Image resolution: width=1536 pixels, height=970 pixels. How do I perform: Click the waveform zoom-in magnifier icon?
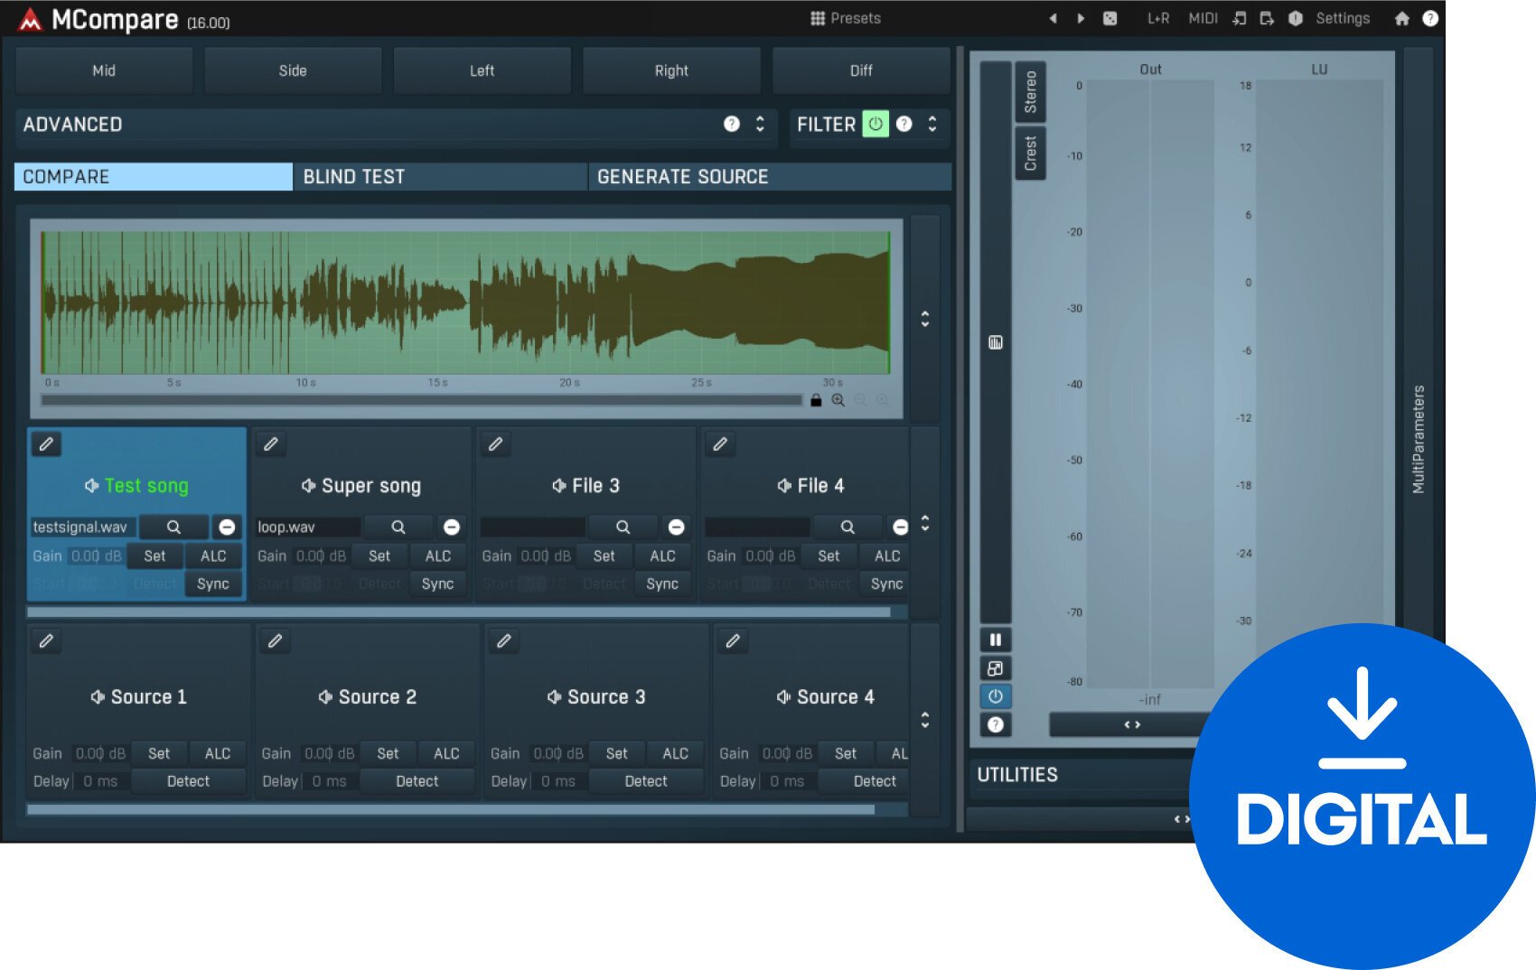coord(838,400)
